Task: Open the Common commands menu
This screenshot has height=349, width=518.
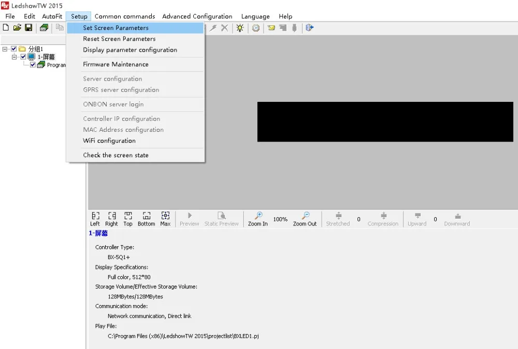Action: 125,16
